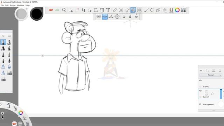224x126 pixels.
Task: Select the Zoom/Rotate magnifier tool
Action: [64, 10]
